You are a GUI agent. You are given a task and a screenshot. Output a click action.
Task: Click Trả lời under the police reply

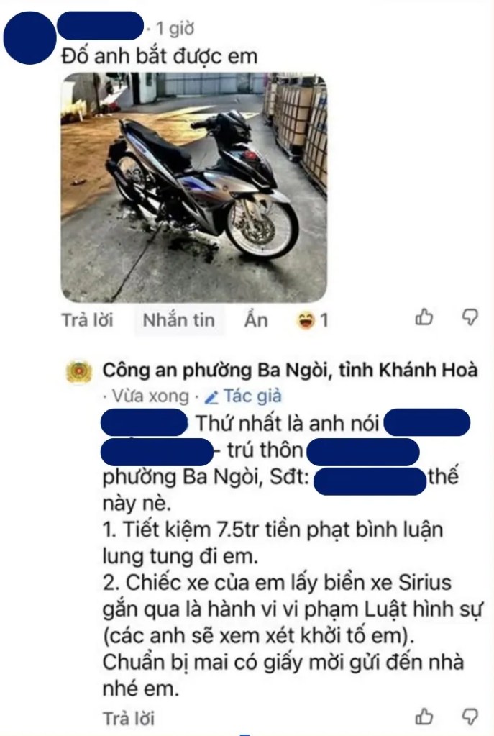[129, 719]
